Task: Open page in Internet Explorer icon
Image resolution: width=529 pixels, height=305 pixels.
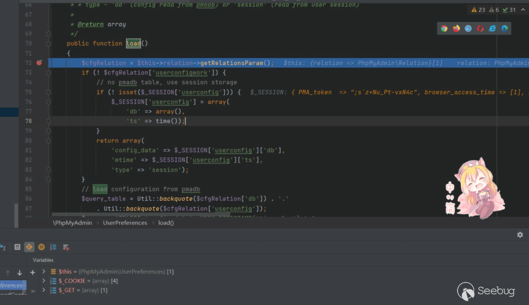Action: coord(492,28)
